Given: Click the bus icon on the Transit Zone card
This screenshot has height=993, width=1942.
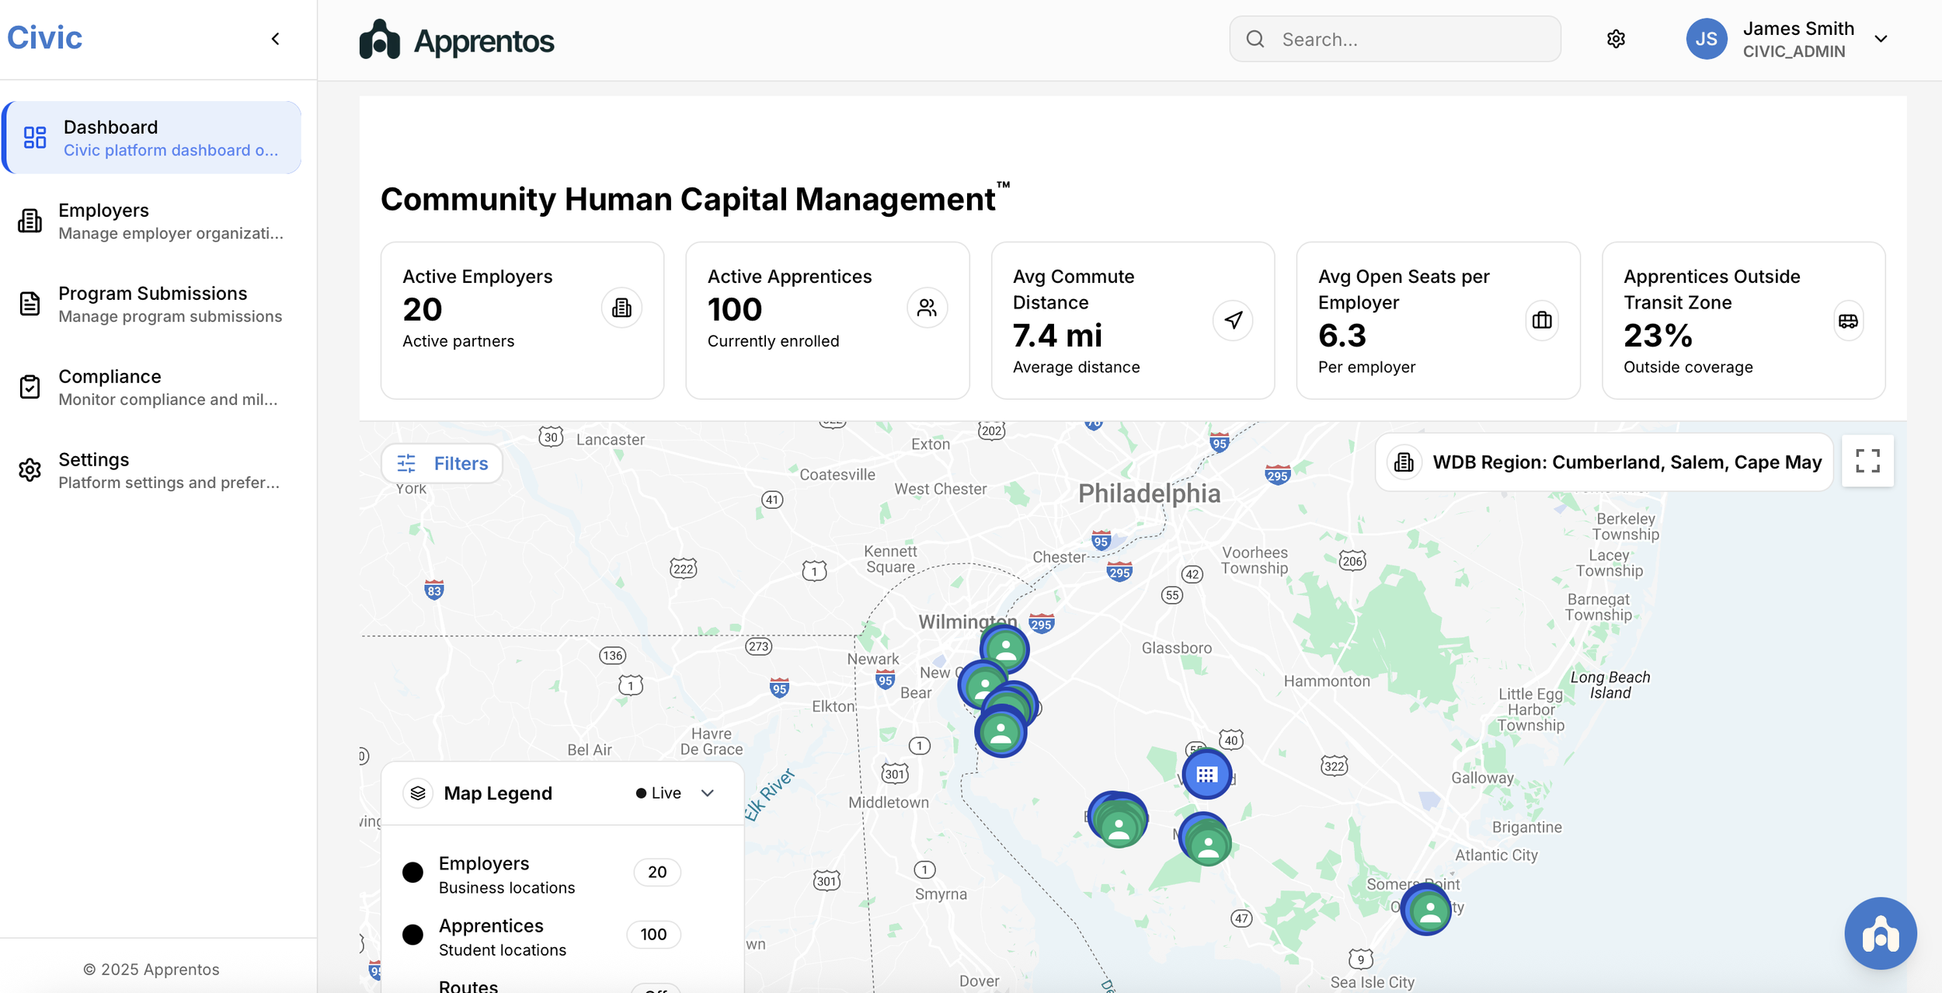Looking at the screenshot, I should coord(1848,321).
